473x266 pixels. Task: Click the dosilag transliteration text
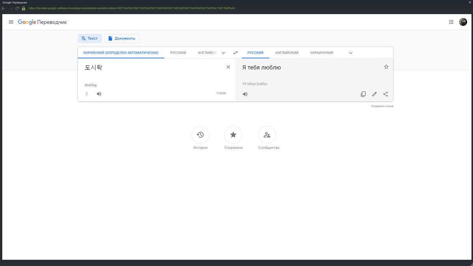(x=90, y=85)
